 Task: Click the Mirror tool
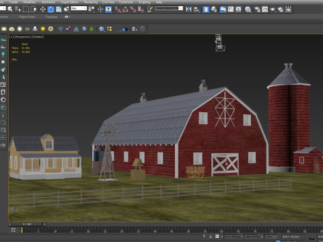click(x=188, y=9)
